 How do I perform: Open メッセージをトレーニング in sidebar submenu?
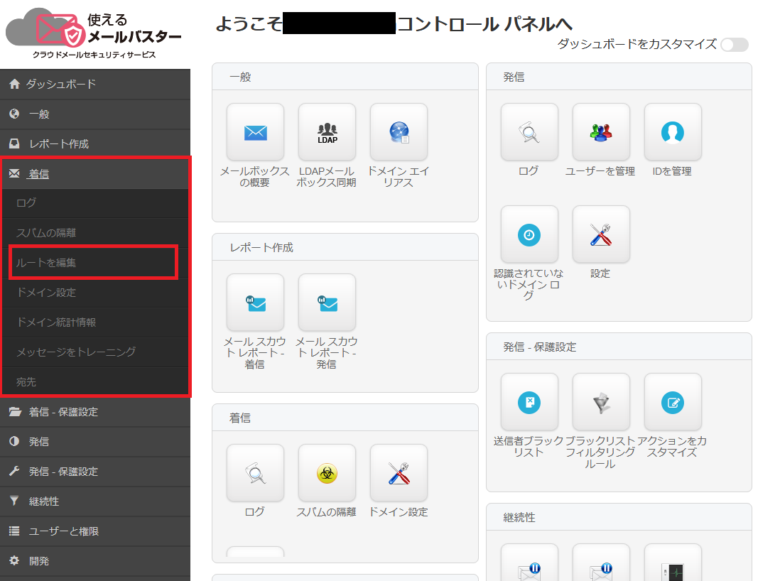95,352
